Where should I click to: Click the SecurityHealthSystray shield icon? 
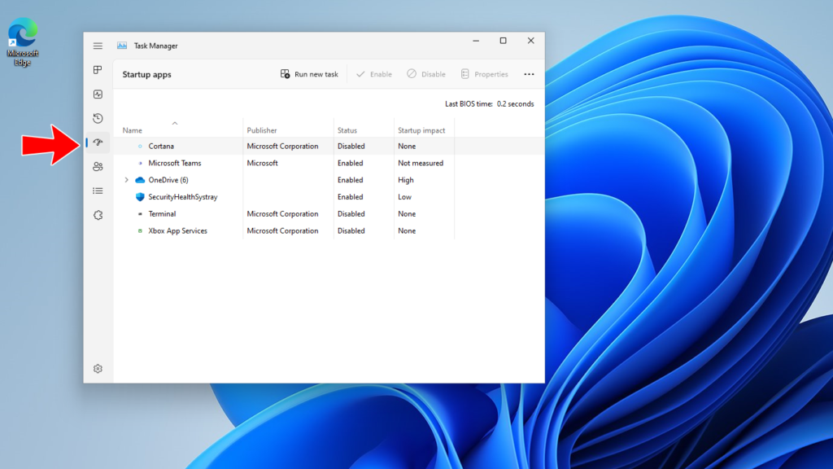tap(140, 197)
